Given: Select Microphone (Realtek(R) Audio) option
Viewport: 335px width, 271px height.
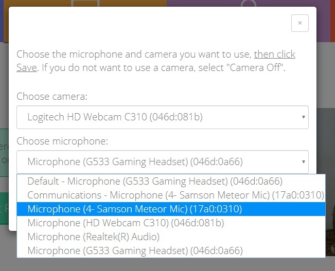Looking at the screenshot, I should coord(171,237).
